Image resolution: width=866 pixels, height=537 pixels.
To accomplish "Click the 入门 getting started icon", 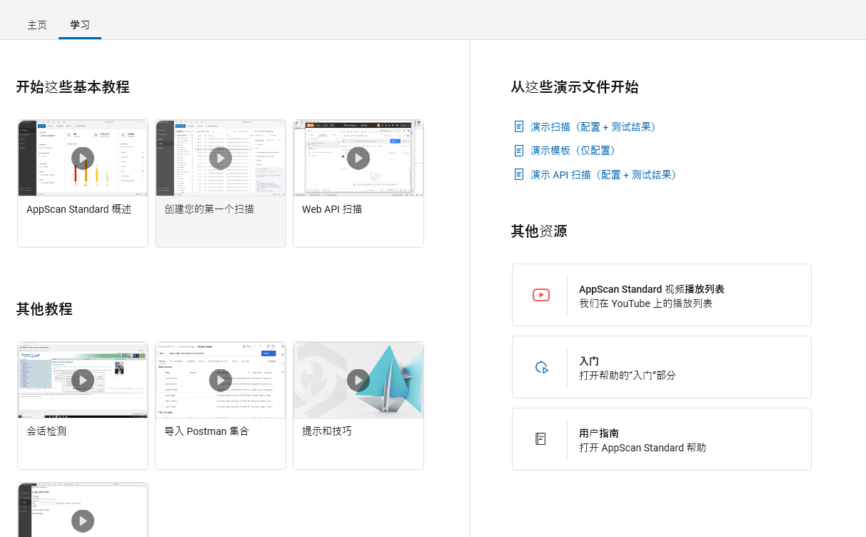I will click(x=540, y=367).
